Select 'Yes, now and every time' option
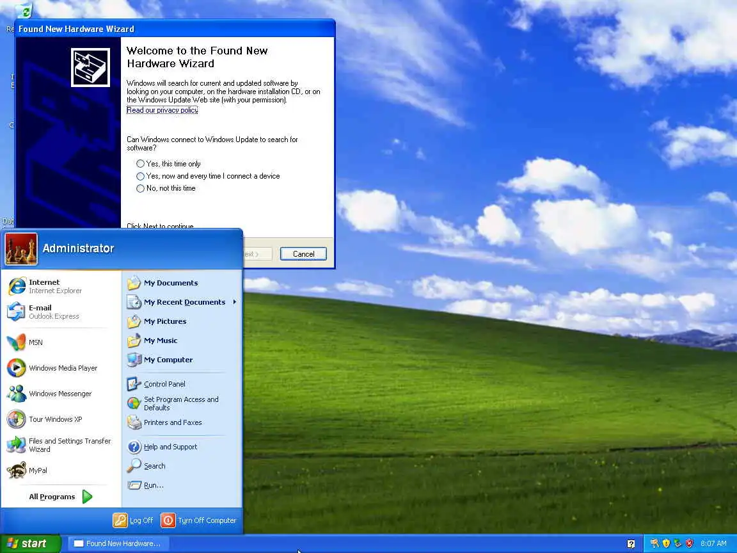This screenshot has width=737, height=553. [208, 176]
